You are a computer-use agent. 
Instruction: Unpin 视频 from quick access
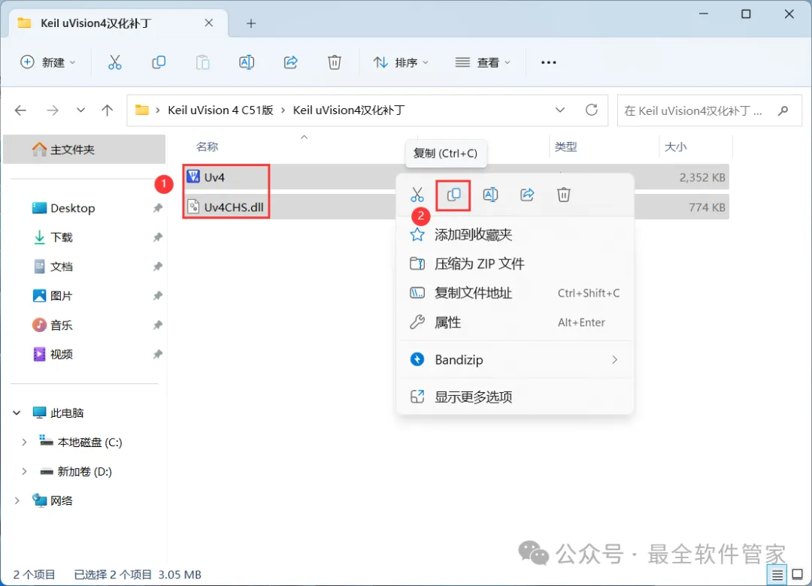(x=157, y=355)
